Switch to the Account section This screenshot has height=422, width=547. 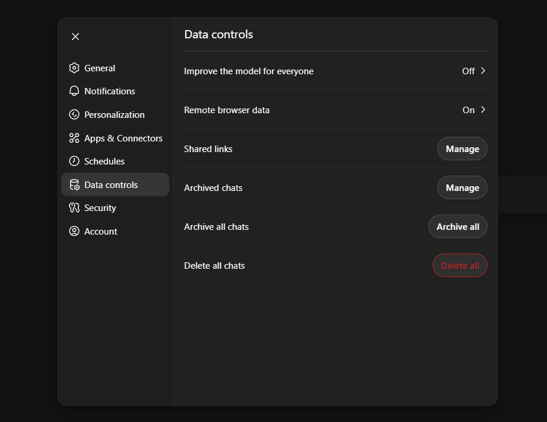click(100, 231)
